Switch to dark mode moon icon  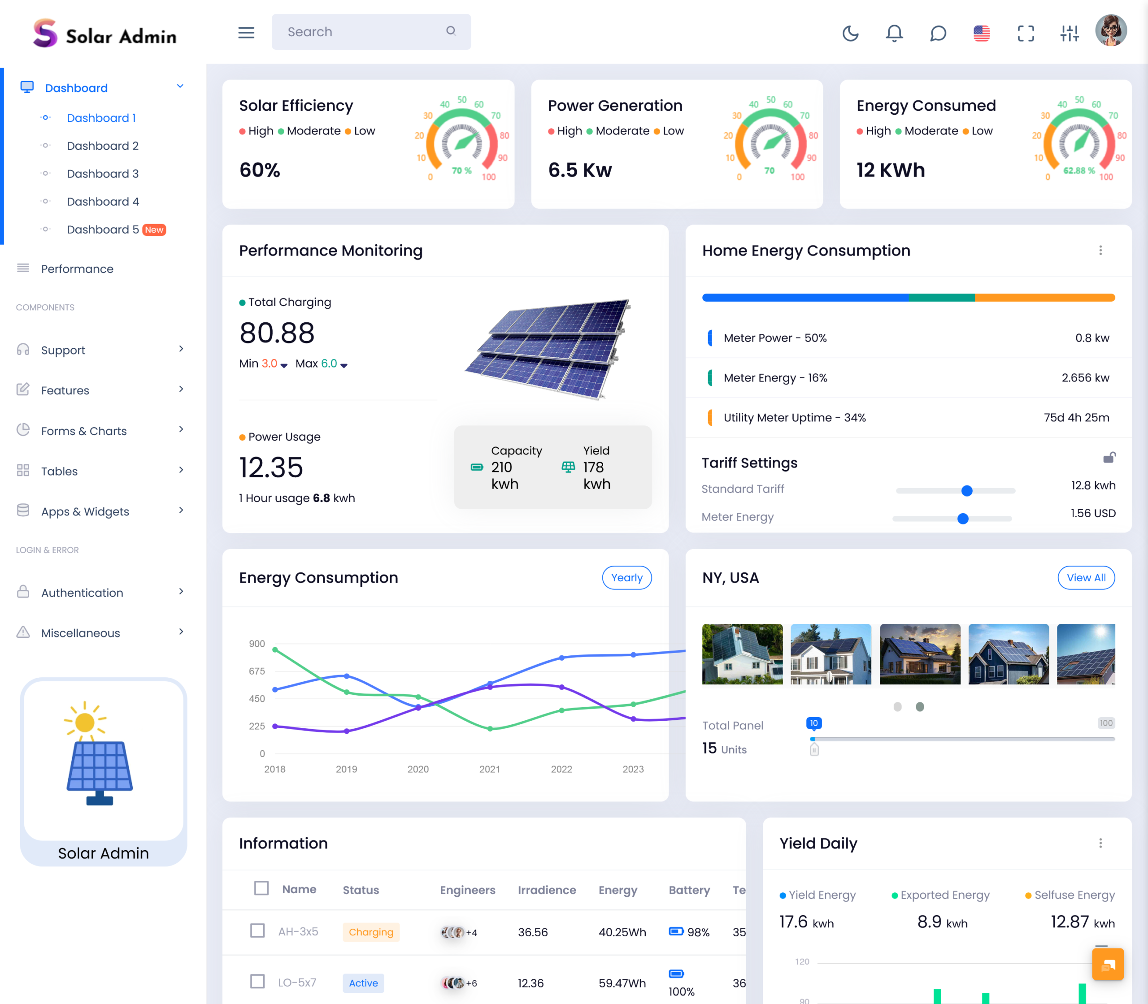[x=850, y=33]
